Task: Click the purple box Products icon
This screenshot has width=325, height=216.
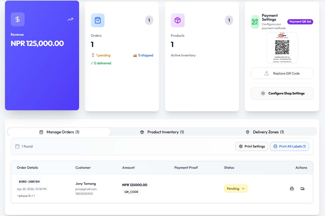Action: (x=178, y=20)
